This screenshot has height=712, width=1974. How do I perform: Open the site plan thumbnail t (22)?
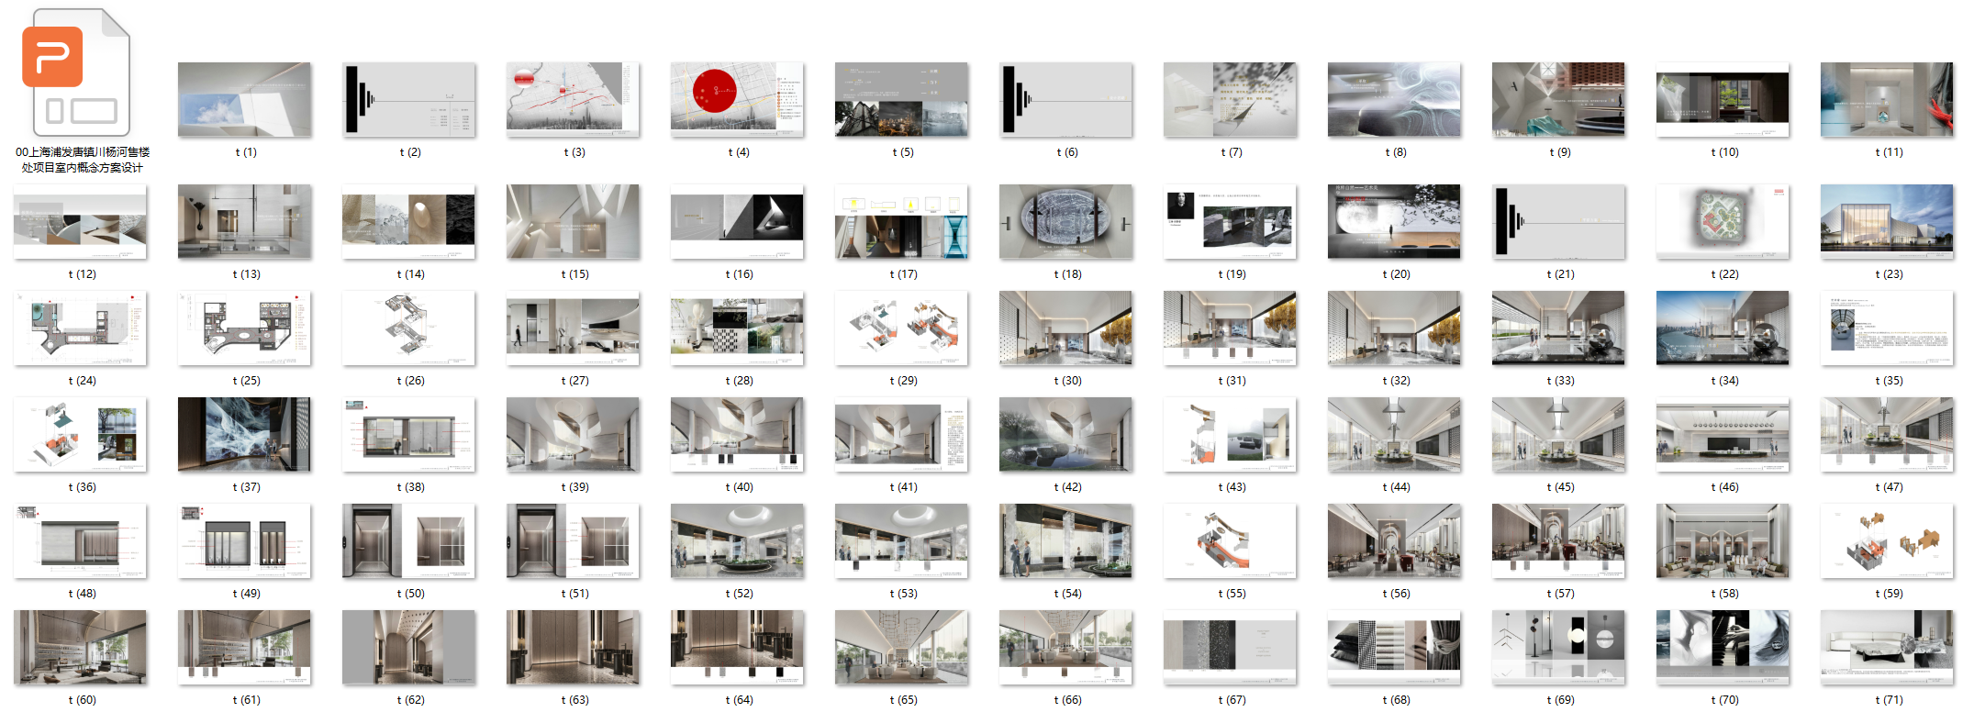tap(1723, 222)
